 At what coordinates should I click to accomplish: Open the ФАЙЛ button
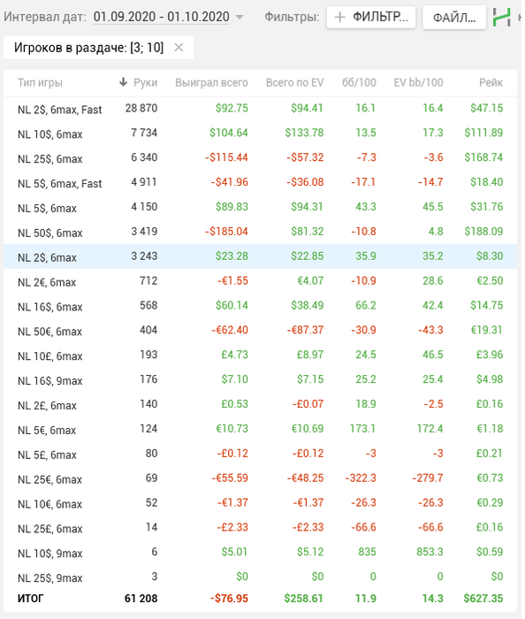point(454,18)
